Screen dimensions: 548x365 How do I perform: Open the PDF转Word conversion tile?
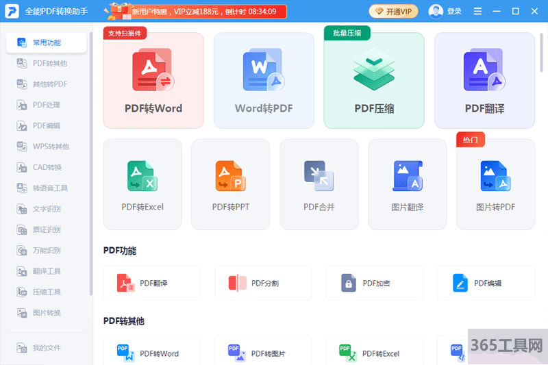[x=153, y=81]
